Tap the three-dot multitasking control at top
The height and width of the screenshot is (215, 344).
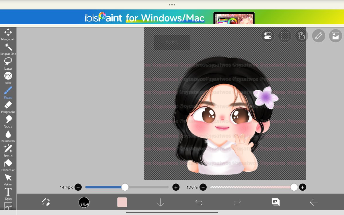(x=172, y=5)
